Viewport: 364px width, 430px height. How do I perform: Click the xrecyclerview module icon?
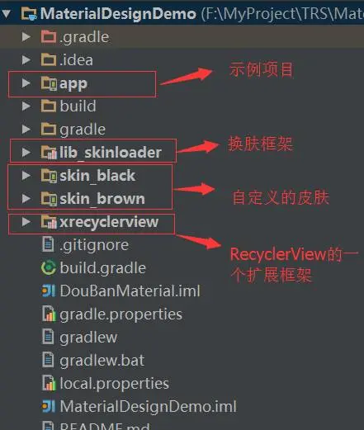(x=49, y=222)
